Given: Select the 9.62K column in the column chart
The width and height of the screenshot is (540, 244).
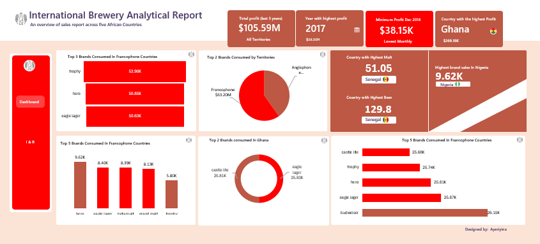Looking at the screenshot, I should pyautogui.click(x=80, y=185).
